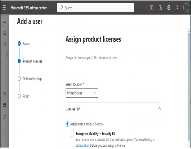Open Setup wrench icon in sidebar

(5, 117)
